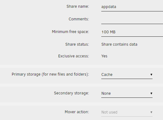The width and height of the screenshot is (163, 120).
Task: Open the Secondary storage list showing None
Action: tap(127, 93)
